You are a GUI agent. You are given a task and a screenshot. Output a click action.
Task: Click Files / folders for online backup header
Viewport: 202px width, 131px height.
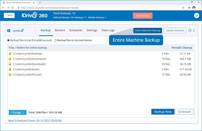coord(28,48)
